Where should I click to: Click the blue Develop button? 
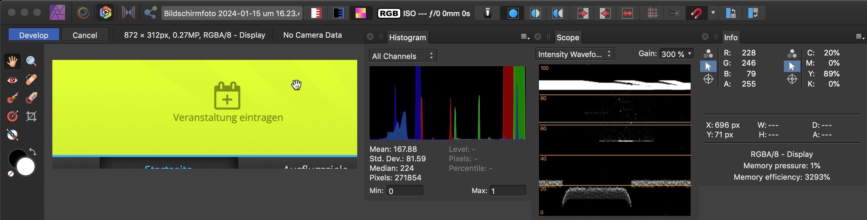[34, 35]
